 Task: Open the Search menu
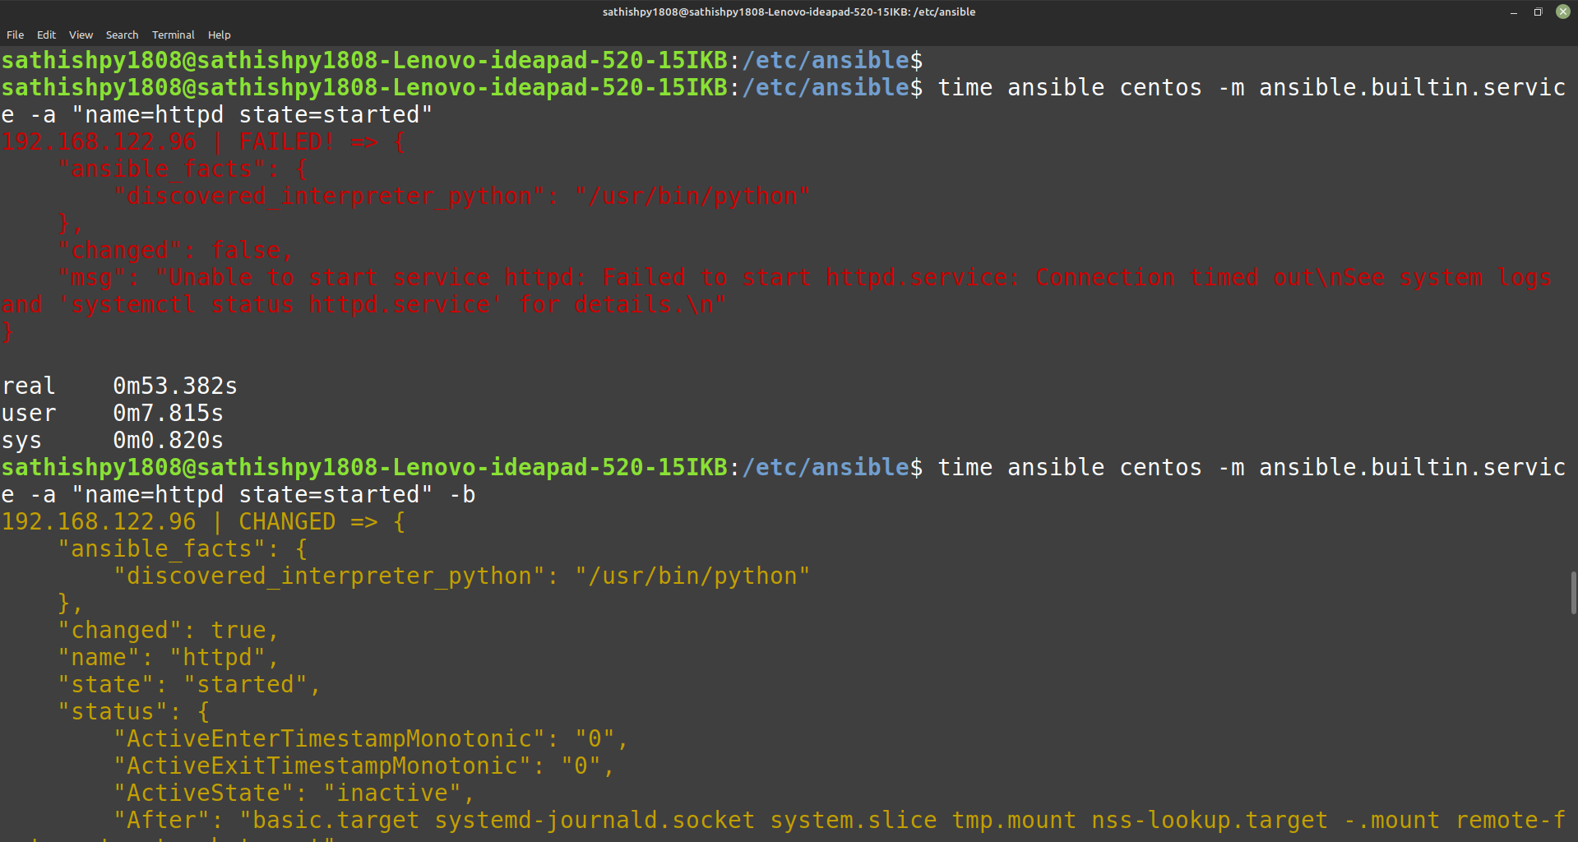(x=122, y=35)
